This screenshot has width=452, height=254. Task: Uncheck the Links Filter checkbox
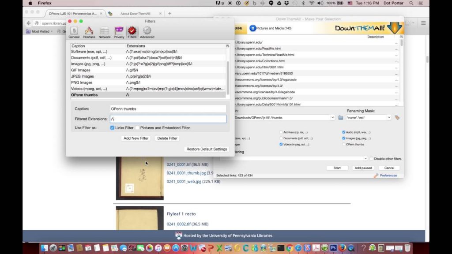click(112, 128)
